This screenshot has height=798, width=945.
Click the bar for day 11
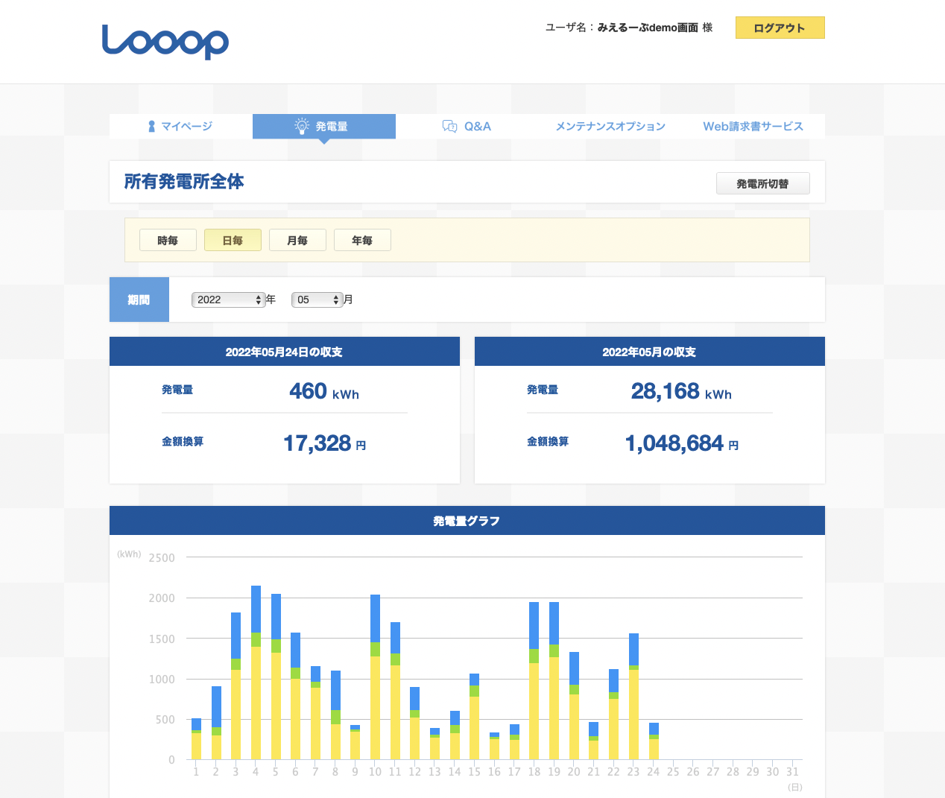point(395,691)
